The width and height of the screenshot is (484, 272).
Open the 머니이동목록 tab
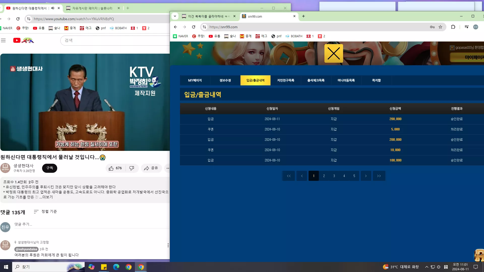pyautogui.click(x=346, y=80)
